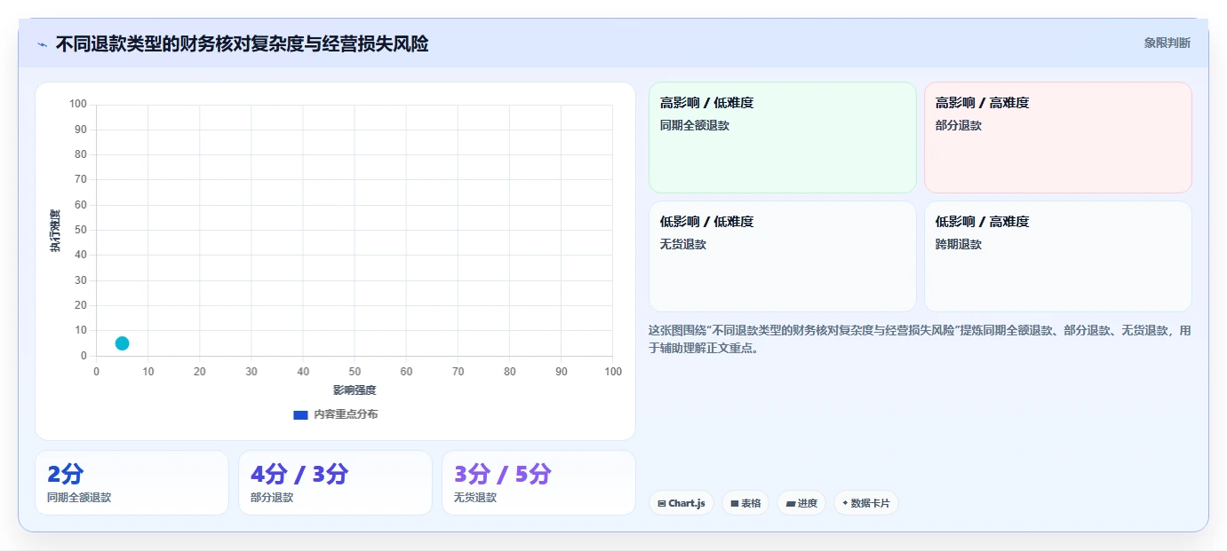Click the 无货退款 text in quadrant card
This screenshot has width=1227, height=551.
[682, 244]
